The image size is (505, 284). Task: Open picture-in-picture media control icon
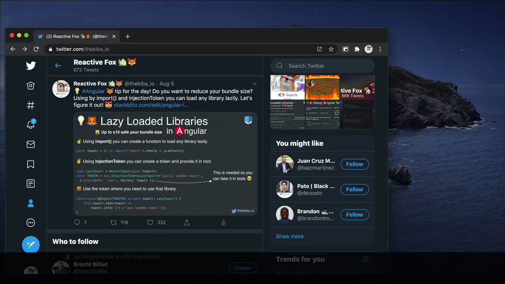pos(346,49)
